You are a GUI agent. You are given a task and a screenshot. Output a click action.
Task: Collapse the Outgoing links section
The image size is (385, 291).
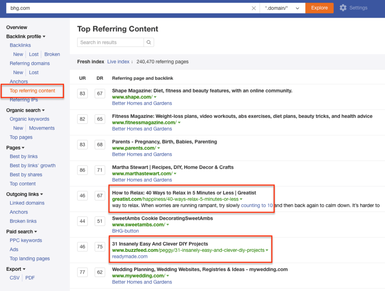tap(24, 194)
